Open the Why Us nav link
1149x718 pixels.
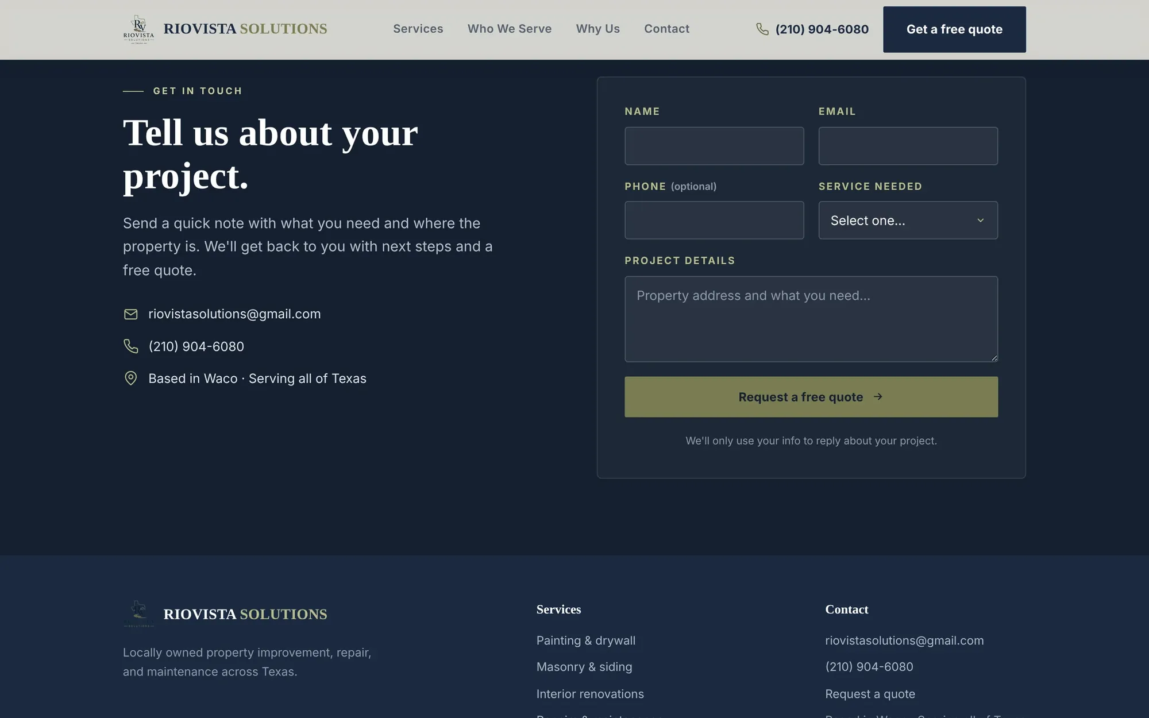tap(598, 29)
